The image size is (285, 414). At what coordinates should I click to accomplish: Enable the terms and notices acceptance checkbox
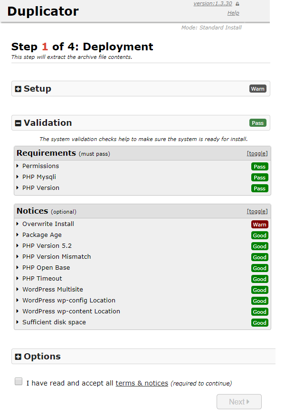[18, 381]
